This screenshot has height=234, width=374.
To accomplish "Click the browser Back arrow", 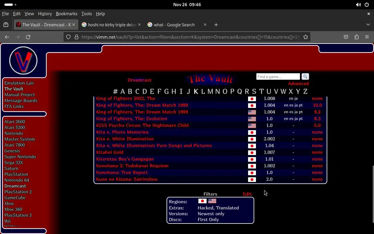I will click(x=7, y=37).
